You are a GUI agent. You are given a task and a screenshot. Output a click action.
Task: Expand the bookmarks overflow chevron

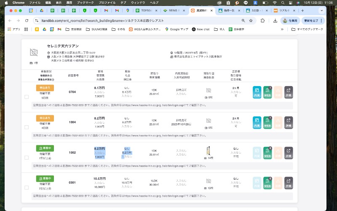coord(282,29)
